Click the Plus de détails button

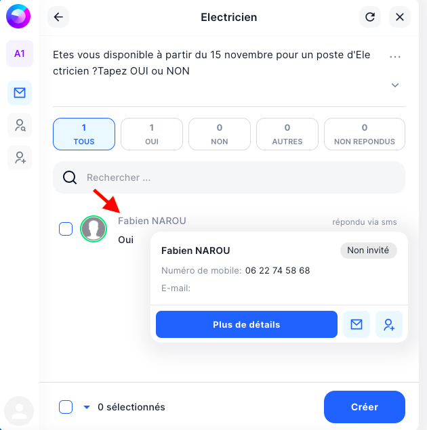247,324
